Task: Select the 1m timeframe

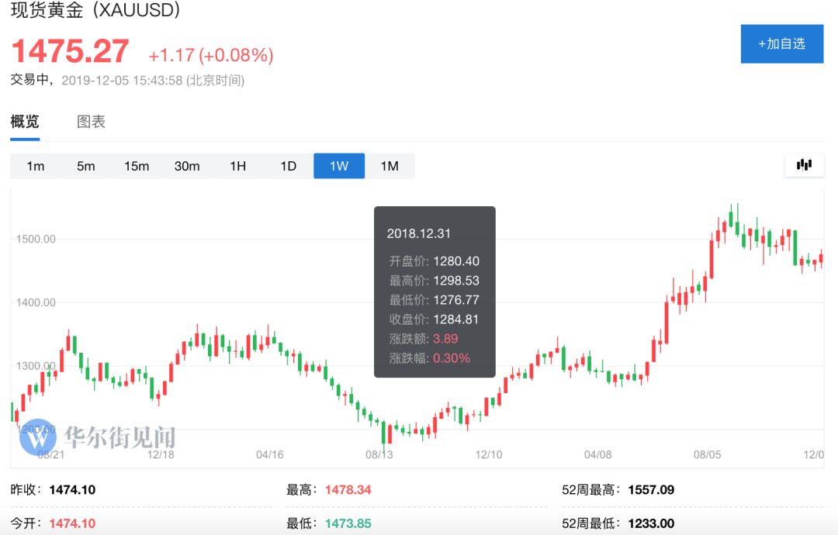Action: [x=36, y=165]
